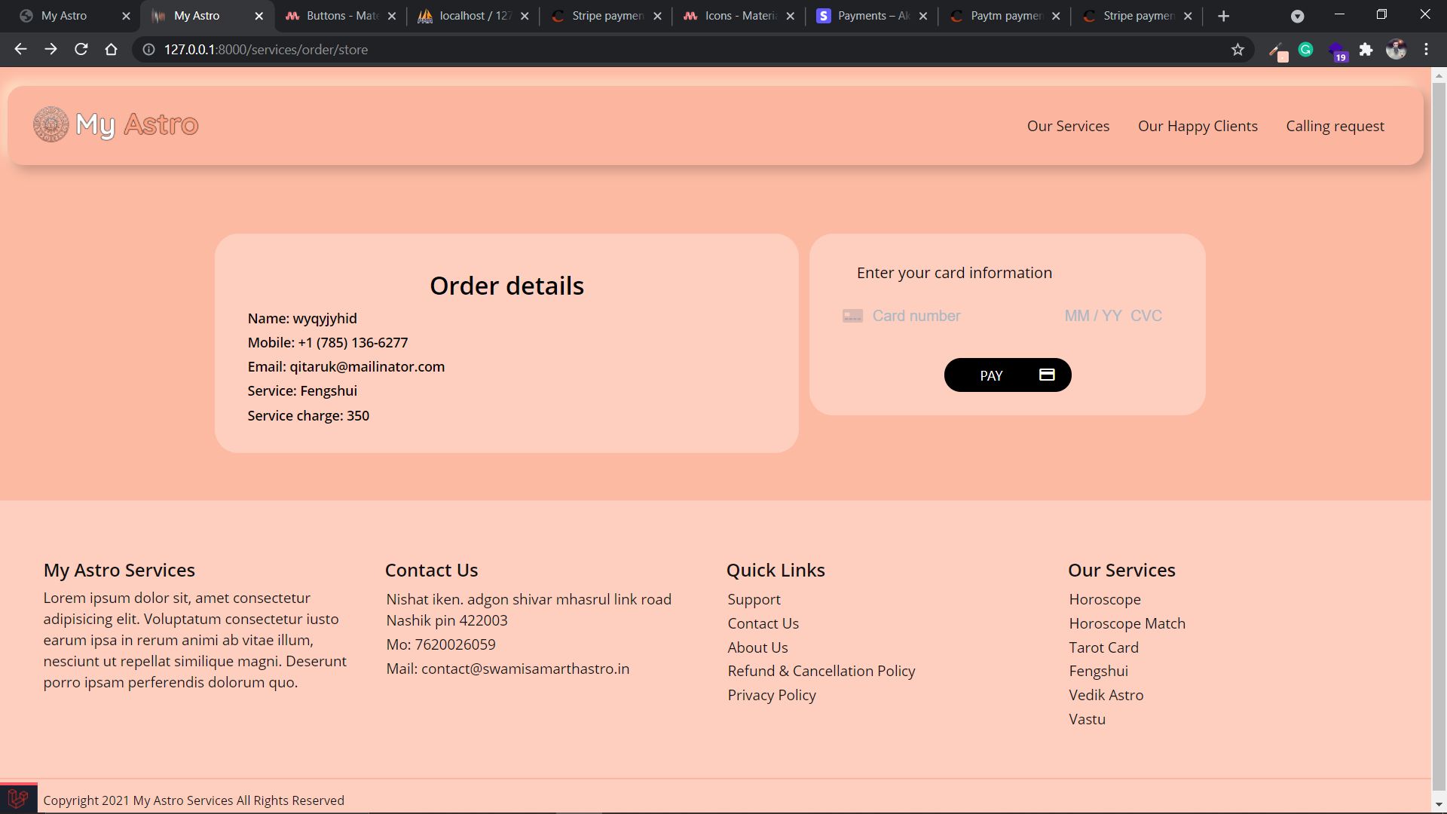Open Chrome's three-dot menu

click(1426, 50)
